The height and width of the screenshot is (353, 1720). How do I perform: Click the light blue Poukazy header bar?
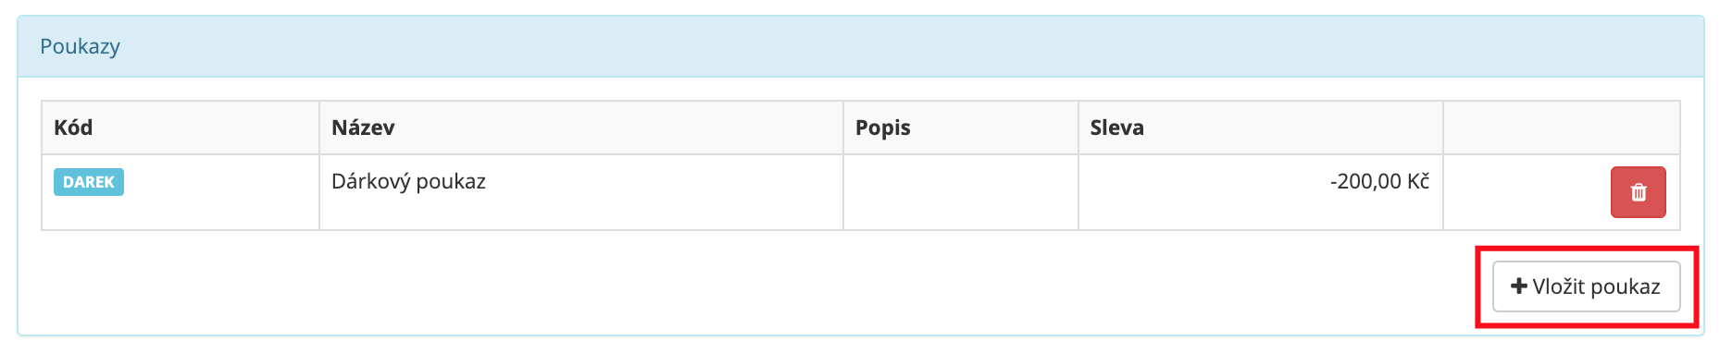[861, 46]
